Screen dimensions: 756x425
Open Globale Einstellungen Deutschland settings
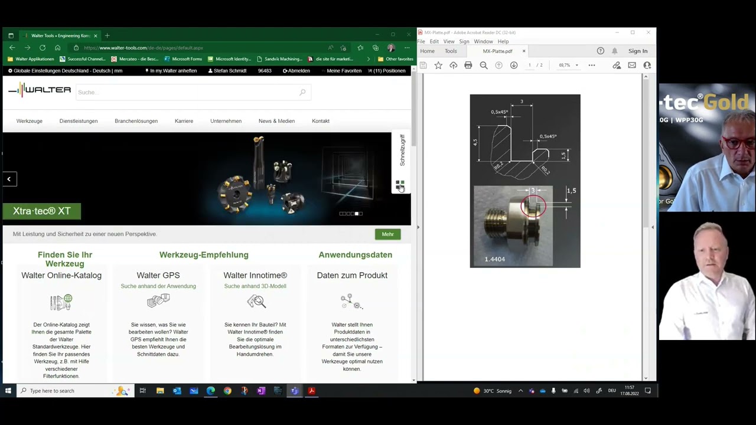click(x=65, y=71)
